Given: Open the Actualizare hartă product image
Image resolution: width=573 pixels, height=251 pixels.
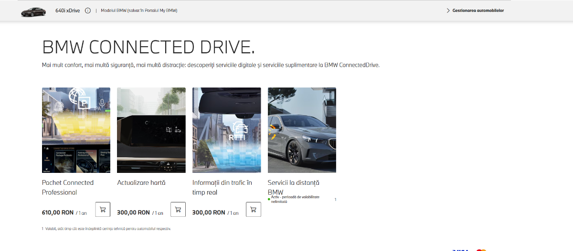Looking at the screenshot, I should click(151, 130).
